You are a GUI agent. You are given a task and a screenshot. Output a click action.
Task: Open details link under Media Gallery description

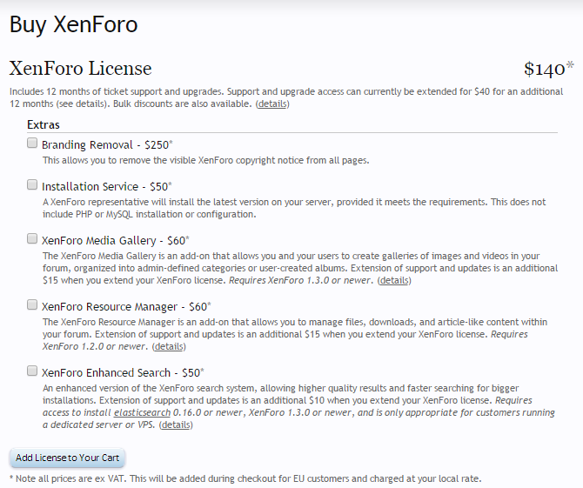pyautogui.click(x=394, y=280)
